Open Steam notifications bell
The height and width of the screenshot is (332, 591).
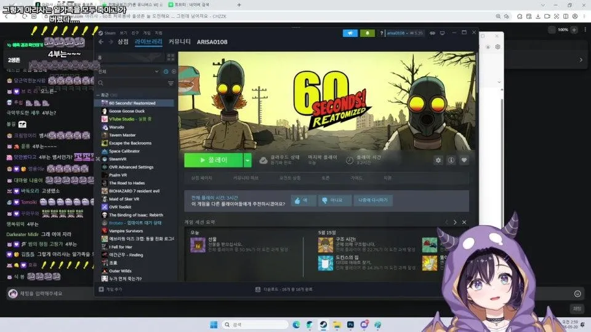367,33
